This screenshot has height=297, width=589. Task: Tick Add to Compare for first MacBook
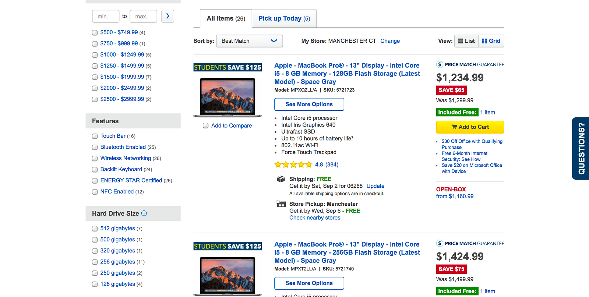click(x=206, y=126)
